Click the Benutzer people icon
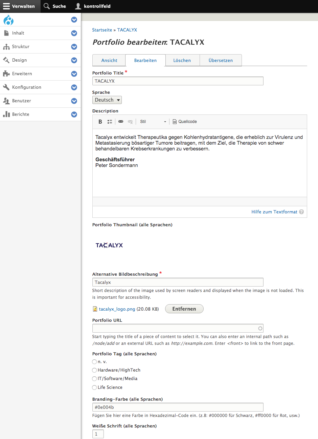 pyautogui.click(x=6, y=101)
